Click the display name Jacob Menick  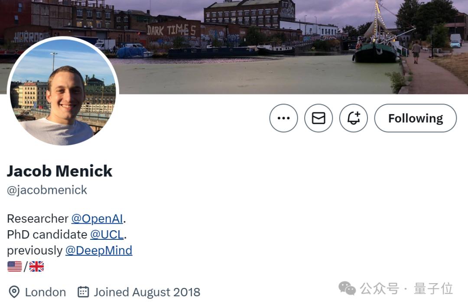[60, 171]
